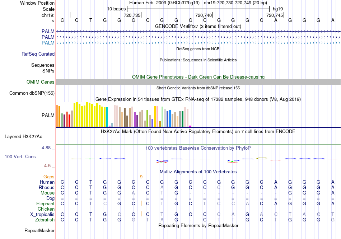341x239 pixels.
Task: Click the 720,740 ruler position
Action: (x=203, y=15)
